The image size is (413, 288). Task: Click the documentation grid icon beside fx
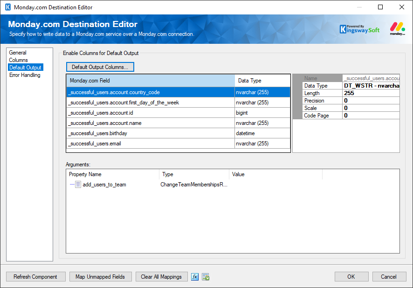click(x=206, y=277)
